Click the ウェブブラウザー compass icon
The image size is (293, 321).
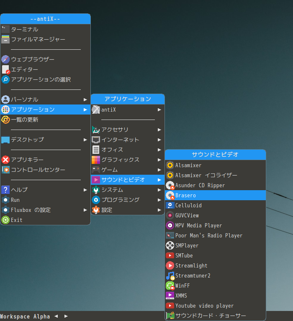coord(5,59)
